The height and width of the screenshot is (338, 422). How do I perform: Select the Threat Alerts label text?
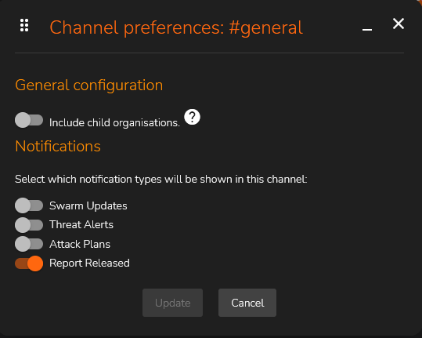pos(81,225)
